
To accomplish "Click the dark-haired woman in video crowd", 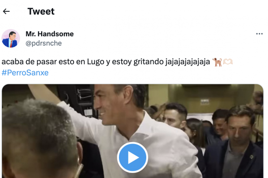I will tap(195, 133).
